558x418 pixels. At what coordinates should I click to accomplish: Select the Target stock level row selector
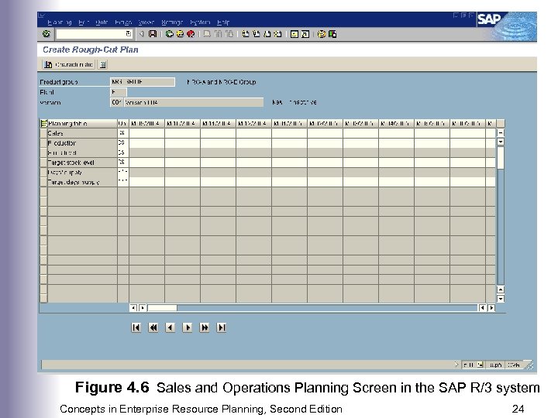43,163
